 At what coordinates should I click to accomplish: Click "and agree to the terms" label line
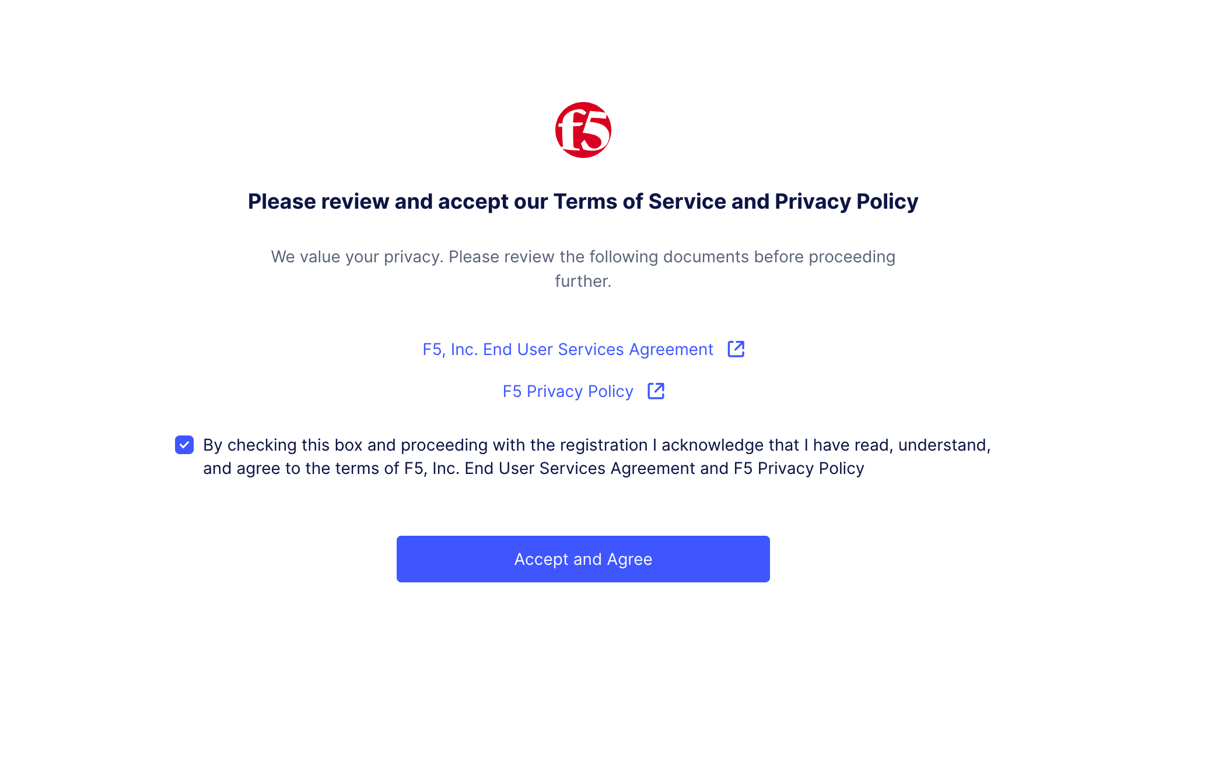pos(533,468)
